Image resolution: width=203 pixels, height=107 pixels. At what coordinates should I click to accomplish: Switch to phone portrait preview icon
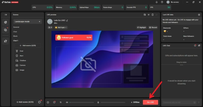[x=153, y=15]
